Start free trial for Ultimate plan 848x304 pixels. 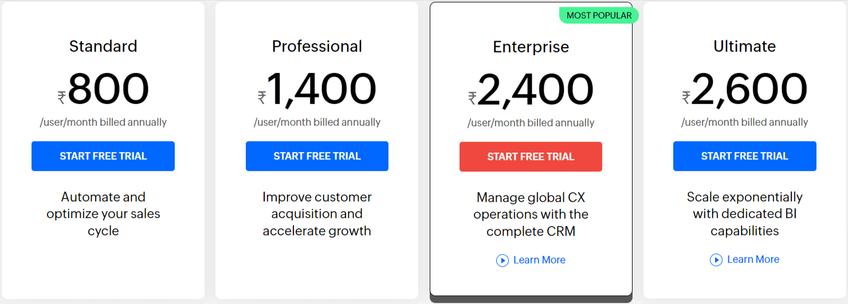[745, 156]
